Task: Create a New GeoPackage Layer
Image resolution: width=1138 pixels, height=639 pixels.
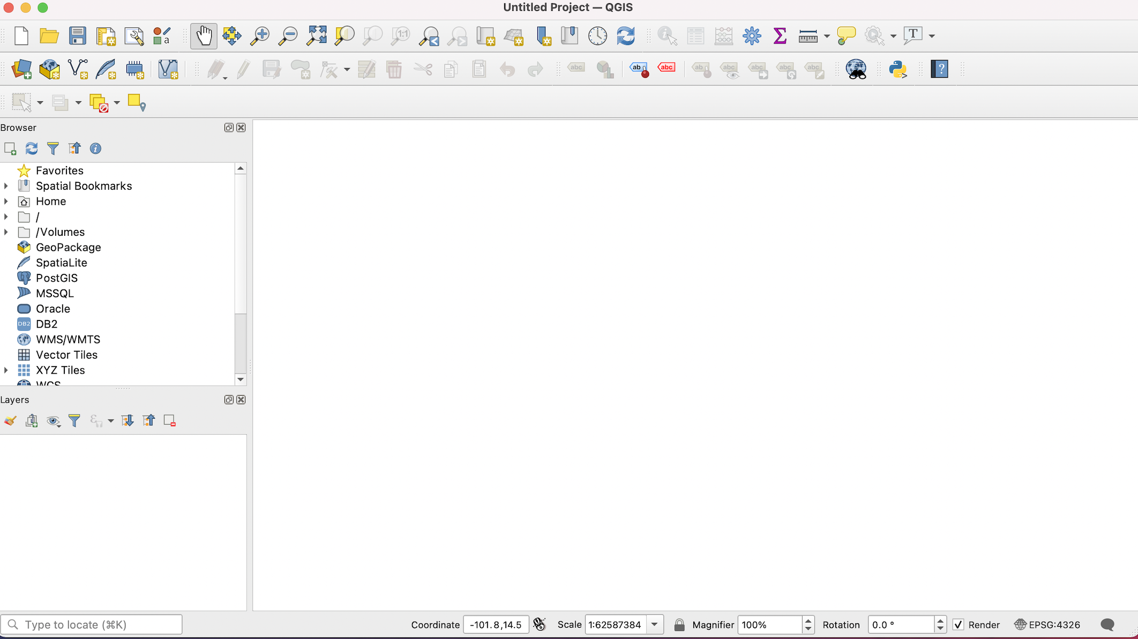Action: (49, 69)
